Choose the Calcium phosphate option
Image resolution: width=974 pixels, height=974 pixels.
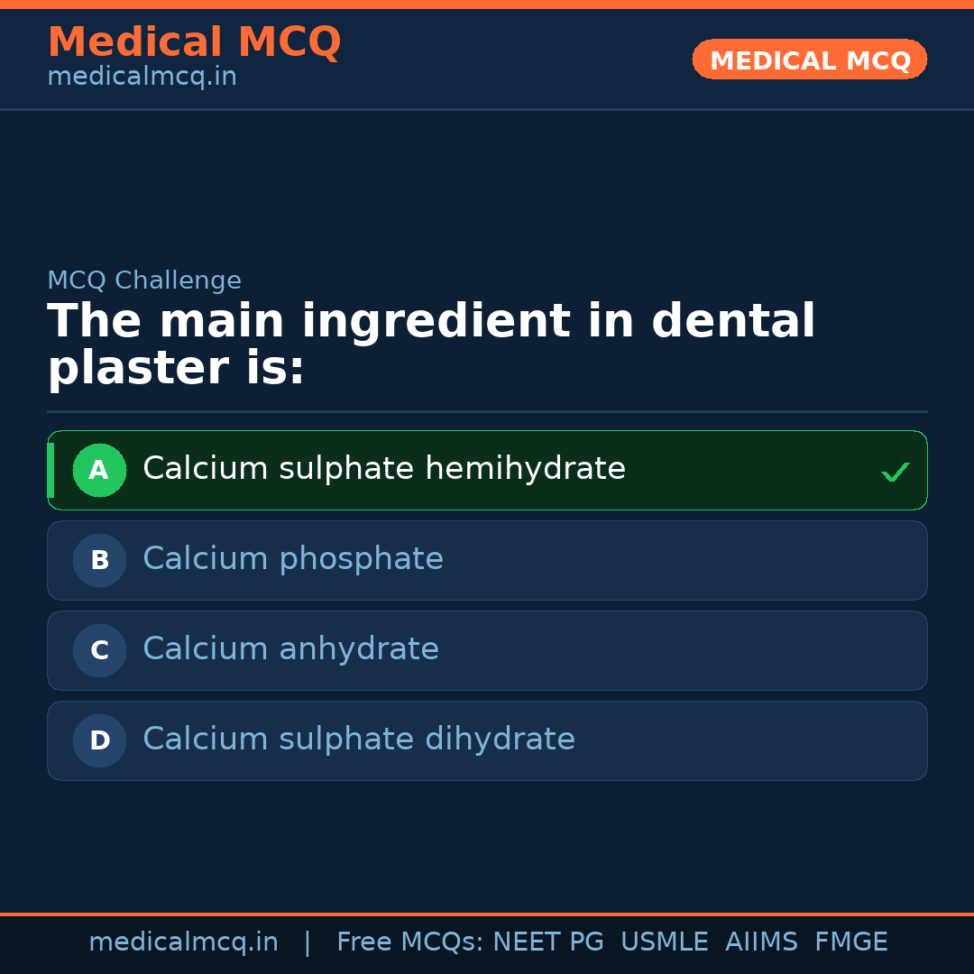point(293,559)
